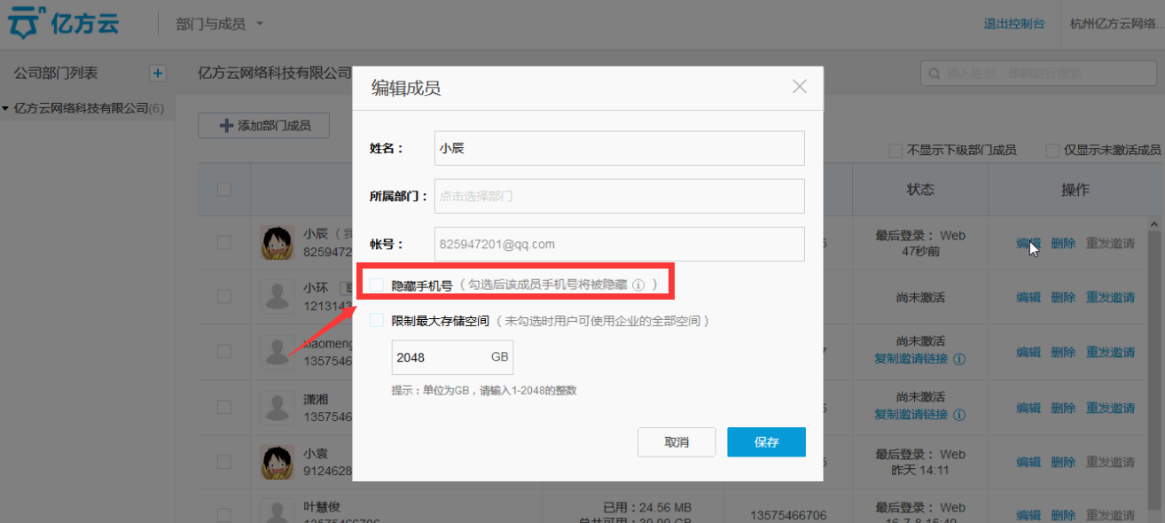Click the info icon next to 隐藏手机号
The width and height of the screenshot is (1165, 523).
638,285
